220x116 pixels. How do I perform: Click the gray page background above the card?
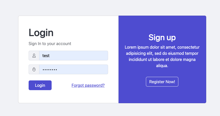pos(110,8)
